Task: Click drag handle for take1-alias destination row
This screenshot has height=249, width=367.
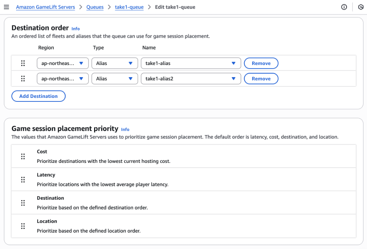Action: click(x=23, y=63)
